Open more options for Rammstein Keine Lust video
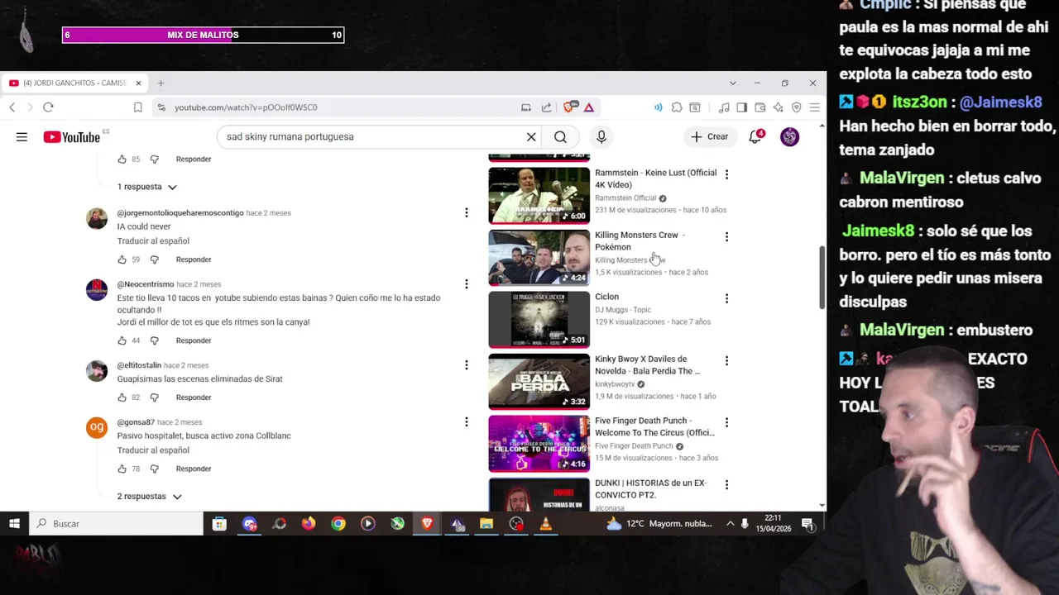This screenshot has height=595, width=1059. (x=726, y=174)
